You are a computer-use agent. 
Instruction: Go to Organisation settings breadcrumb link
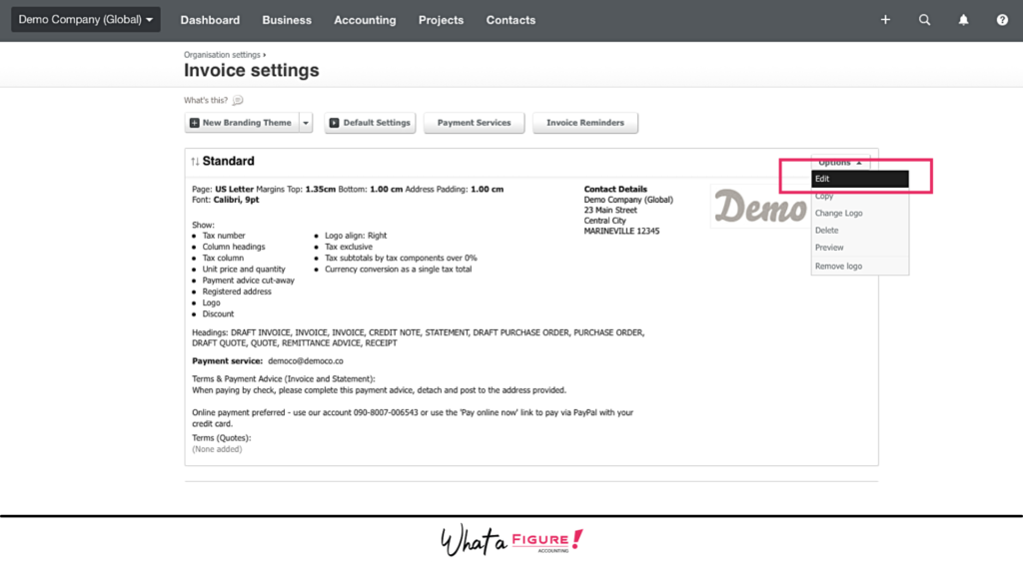(222, 55)
